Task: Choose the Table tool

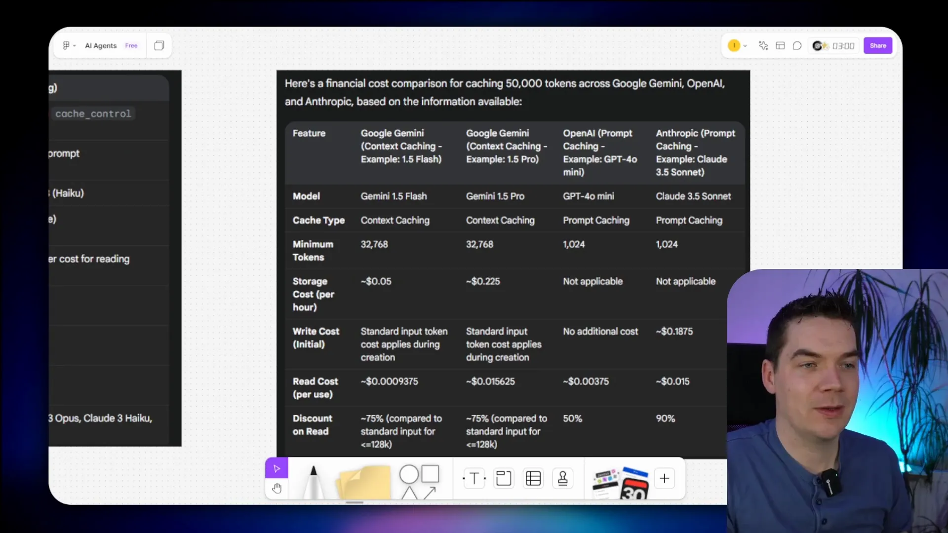Action: [533, 478]
